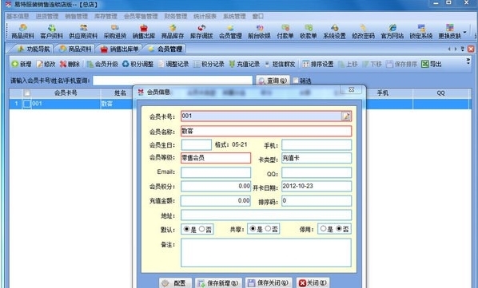Close the current tab with red X
The height and width of the screenshot is (288, 478).
click(x=471, y=49)
